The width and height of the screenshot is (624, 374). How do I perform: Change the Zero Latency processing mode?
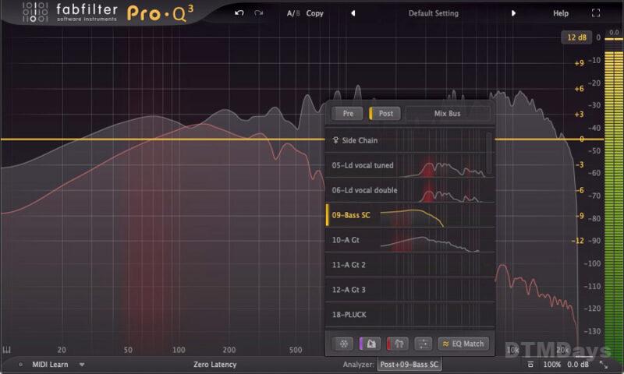pos(215,365)
